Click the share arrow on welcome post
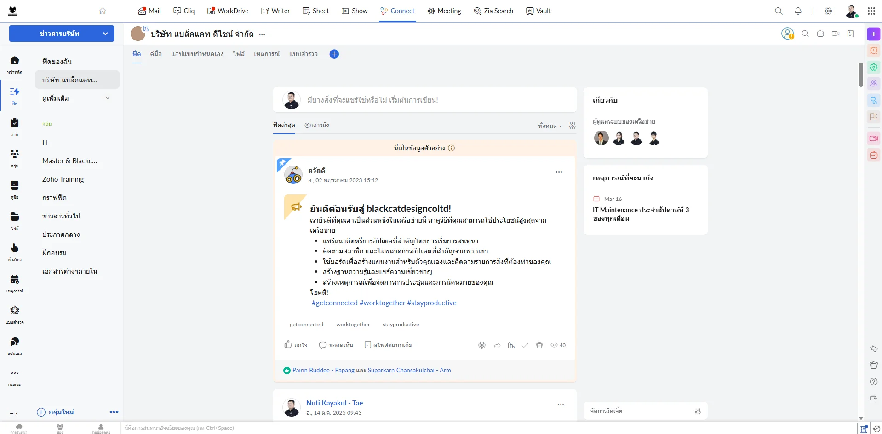Image resolution: width=882 pixels, height=434 pixels. pyautogui.click(x=497, y=345)
